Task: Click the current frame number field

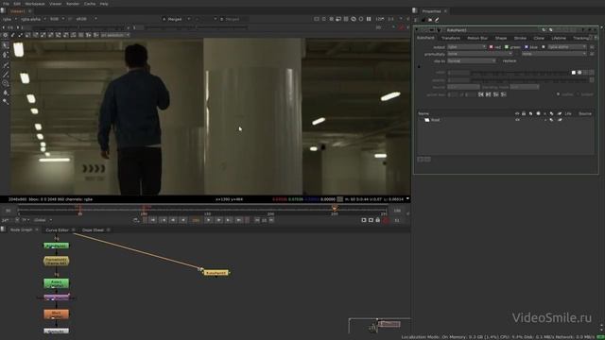Action: click(x=196, y=220)
